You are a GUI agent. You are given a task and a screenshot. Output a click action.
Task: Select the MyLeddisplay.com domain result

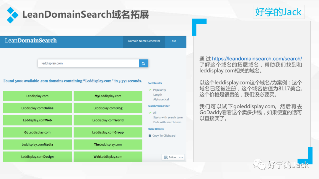point(108,96)
